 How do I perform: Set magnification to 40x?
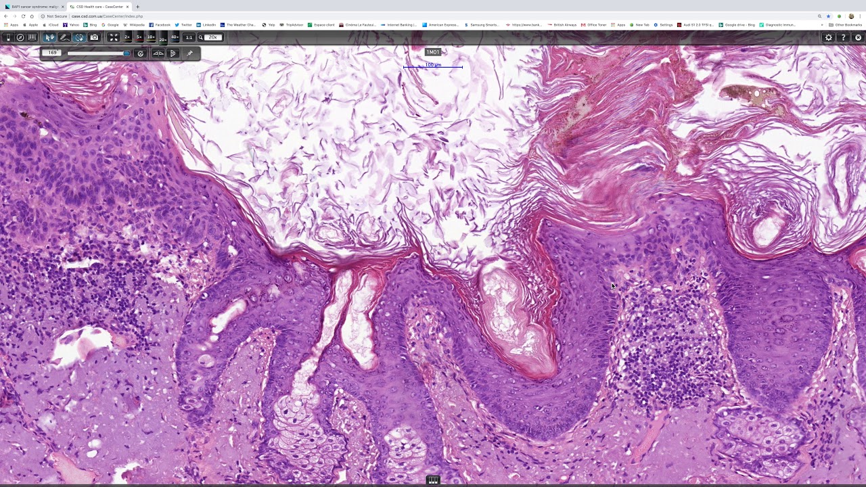coord(175,37)
